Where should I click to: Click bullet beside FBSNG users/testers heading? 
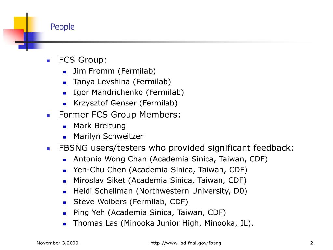(48, 149)
